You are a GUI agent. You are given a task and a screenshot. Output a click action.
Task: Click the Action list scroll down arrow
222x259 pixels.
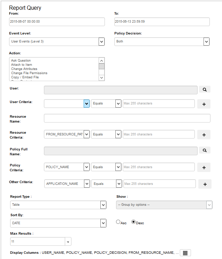[101, 78]
